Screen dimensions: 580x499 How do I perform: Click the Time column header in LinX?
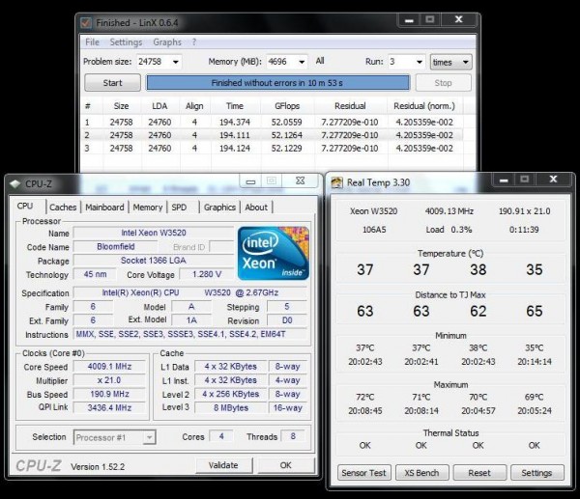point(235,106)
